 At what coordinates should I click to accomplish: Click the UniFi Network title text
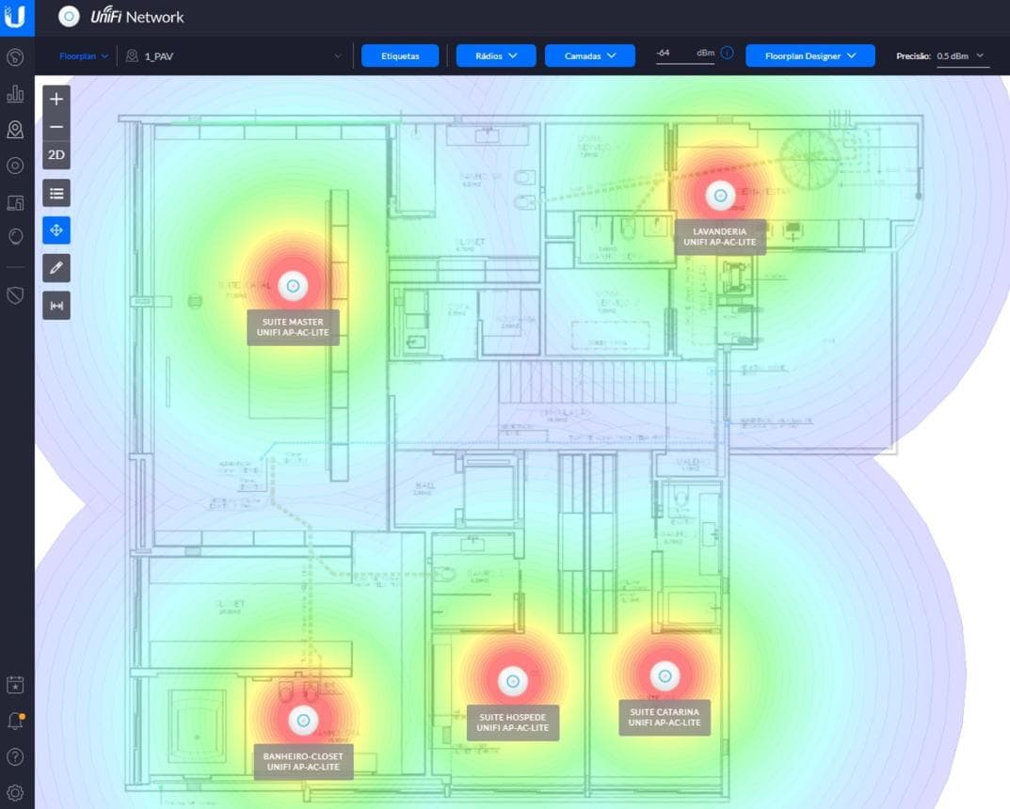[137, 17]
